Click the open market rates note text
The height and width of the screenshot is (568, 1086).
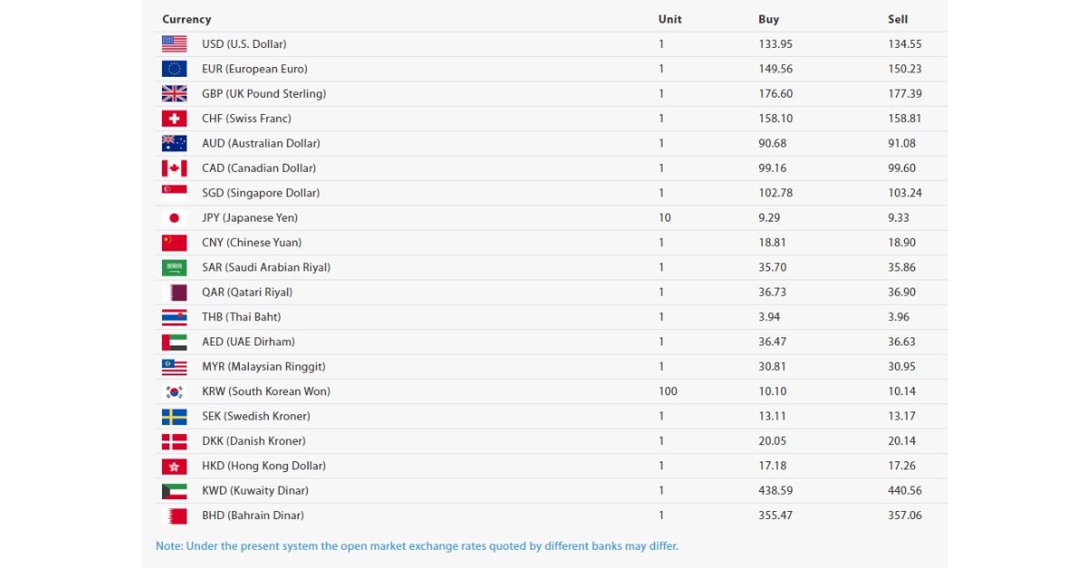coord(417,545)
